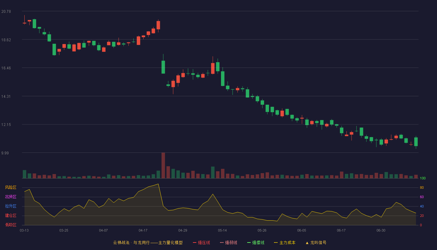Screen dimensions: 437x250
Task: Click the chart title 云梯战法 · 与龙同行
Action: coord(131,242)
